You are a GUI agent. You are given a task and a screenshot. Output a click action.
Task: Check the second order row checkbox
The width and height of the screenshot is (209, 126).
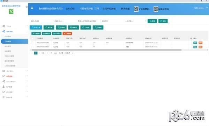[x=32, y=47]
